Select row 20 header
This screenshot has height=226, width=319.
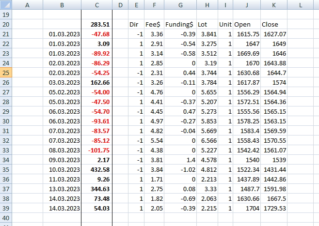pos(6,24)
